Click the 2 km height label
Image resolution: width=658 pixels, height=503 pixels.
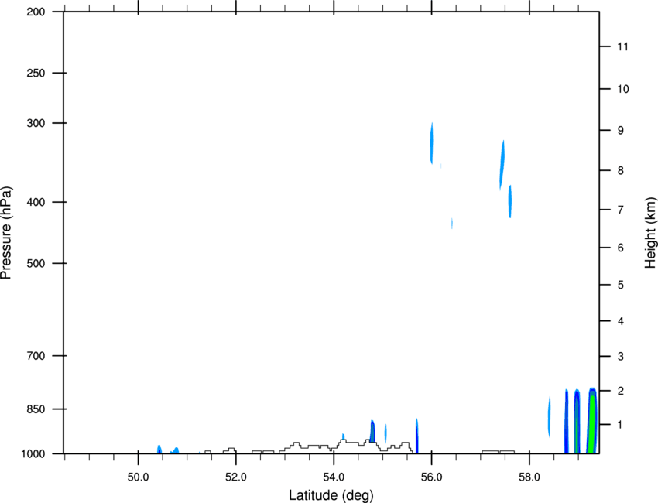point(621,391)
